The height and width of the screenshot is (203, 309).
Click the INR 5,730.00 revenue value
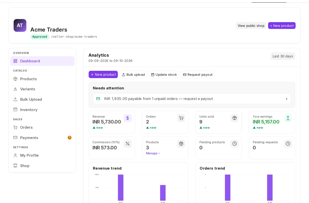click(107, 122)
